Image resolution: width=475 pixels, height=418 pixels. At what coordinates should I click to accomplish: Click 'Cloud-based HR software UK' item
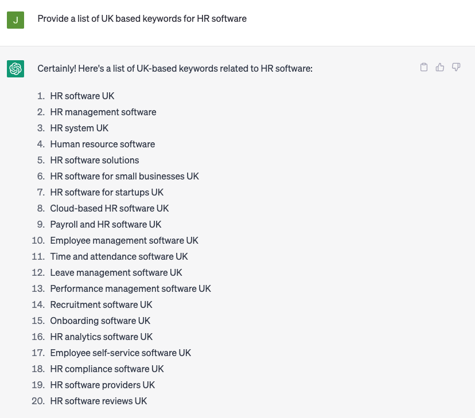109,208
